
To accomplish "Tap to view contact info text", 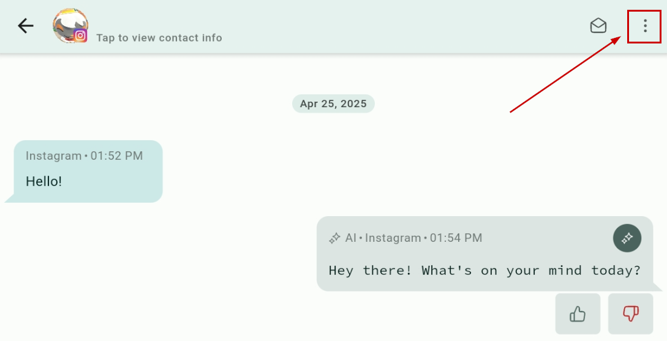I will click(159, 38).
